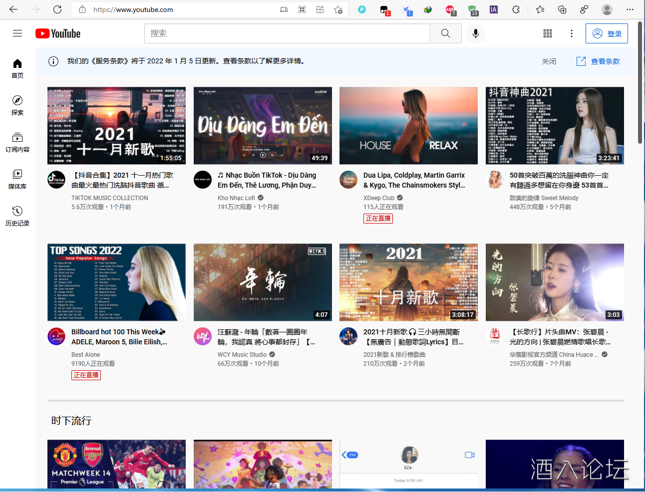Reload the page
Viewport: 645px width, 492px height.
click(57, 9)
